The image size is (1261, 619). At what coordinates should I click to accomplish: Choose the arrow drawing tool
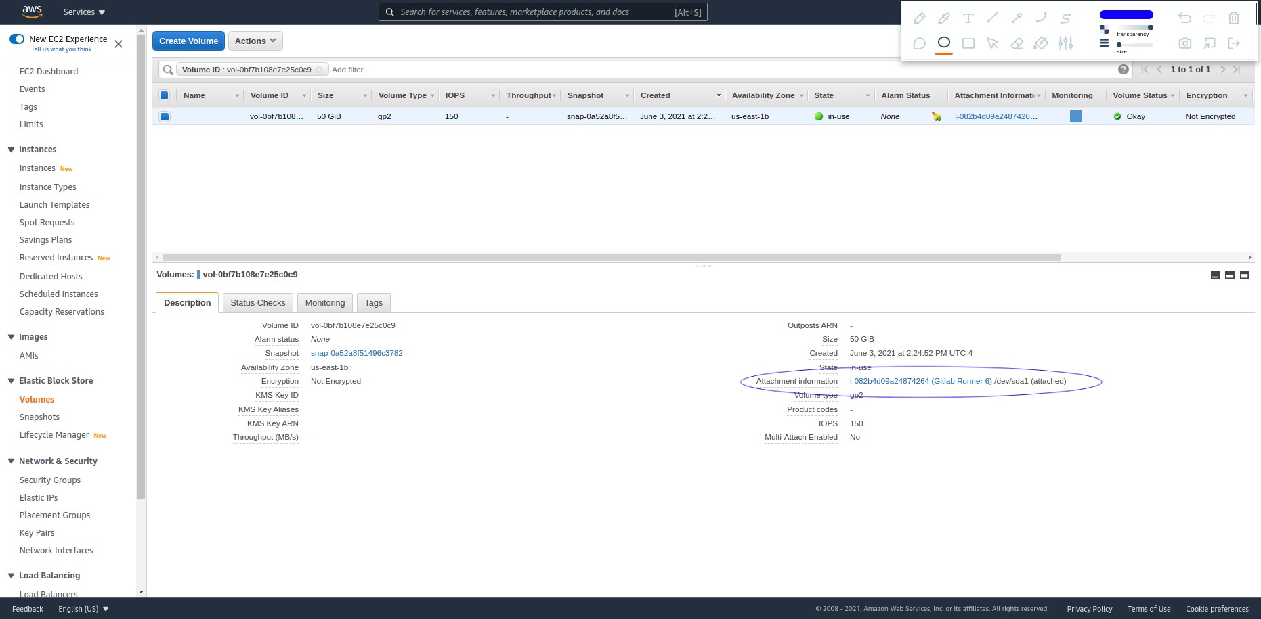pos(1017,18)
